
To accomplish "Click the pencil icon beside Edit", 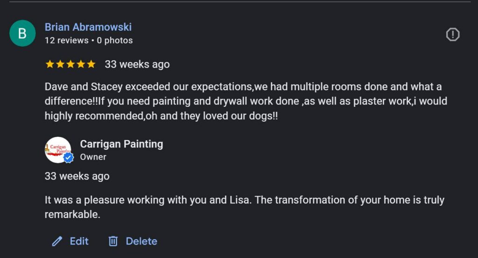I will pos(57,241).
